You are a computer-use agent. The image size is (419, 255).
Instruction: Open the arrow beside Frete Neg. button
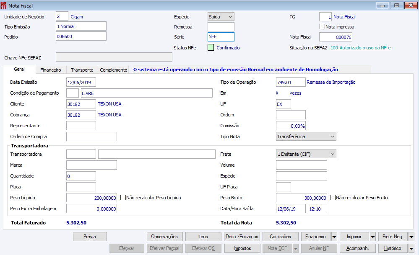tap(411, 237)
